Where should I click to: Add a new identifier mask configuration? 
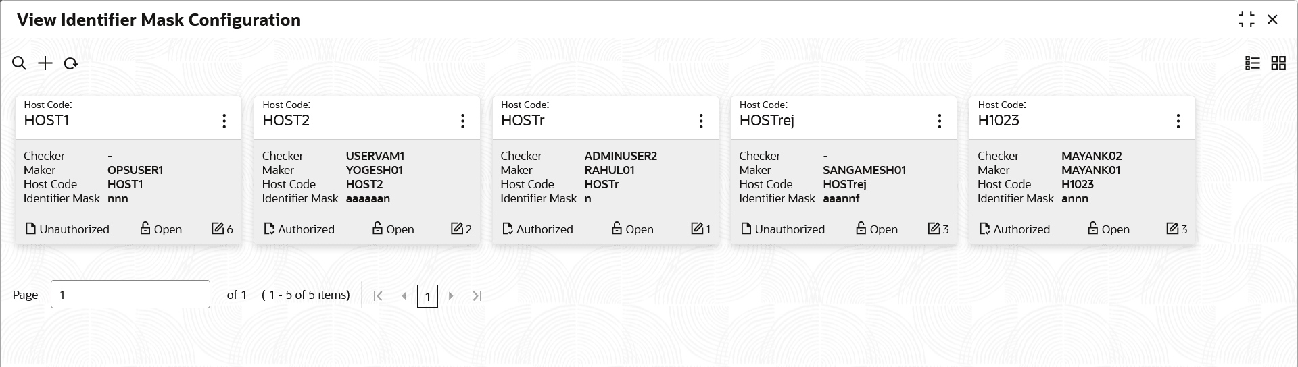(x=45, y=63)
